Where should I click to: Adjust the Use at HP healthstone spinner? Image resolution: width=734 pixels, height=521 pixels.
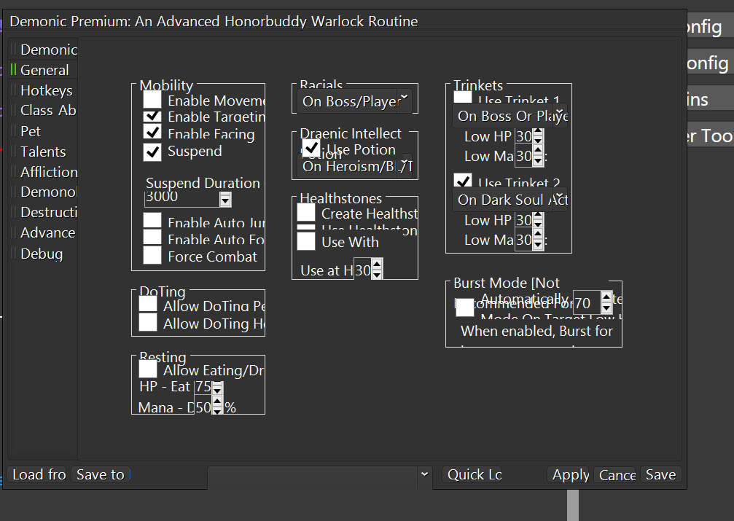(x=377, y=269)
